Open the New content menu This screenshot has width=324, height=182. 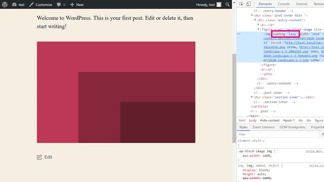click(77, 4)
